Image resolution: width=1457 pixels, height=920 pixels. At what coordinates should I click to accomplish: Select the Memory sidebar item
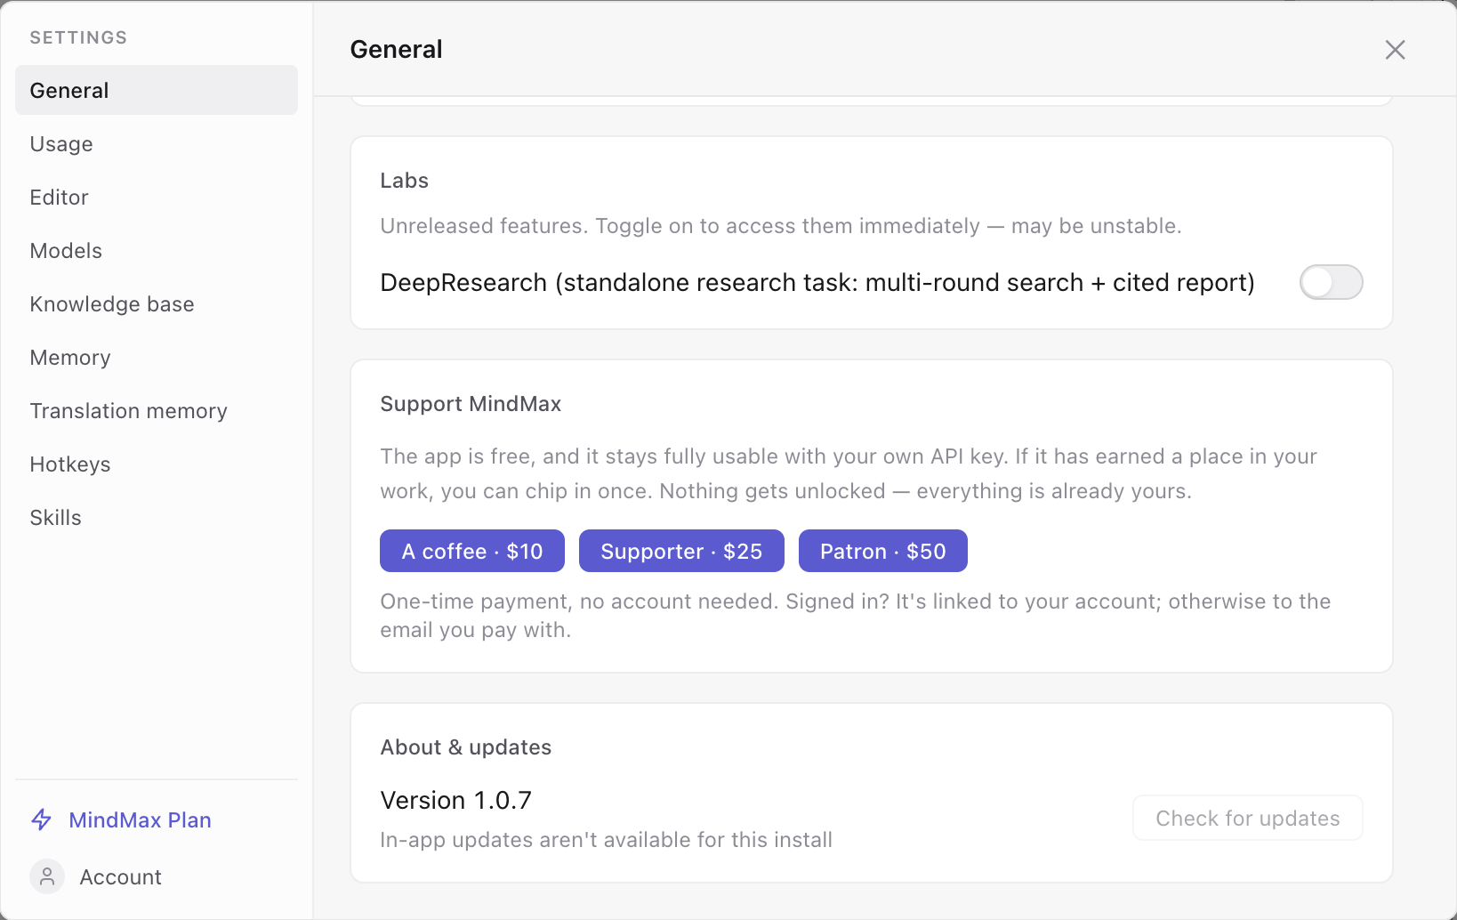[x=157, y=358]
